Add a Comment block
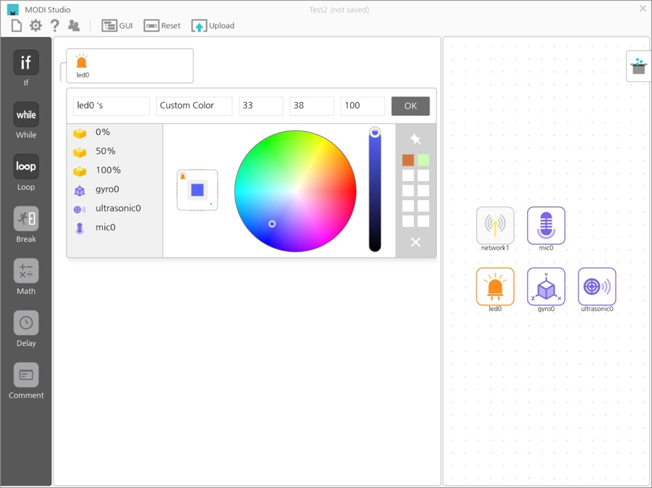Viewport: 652px width, 488px height. pyautogui.click(x=26, y=375)
